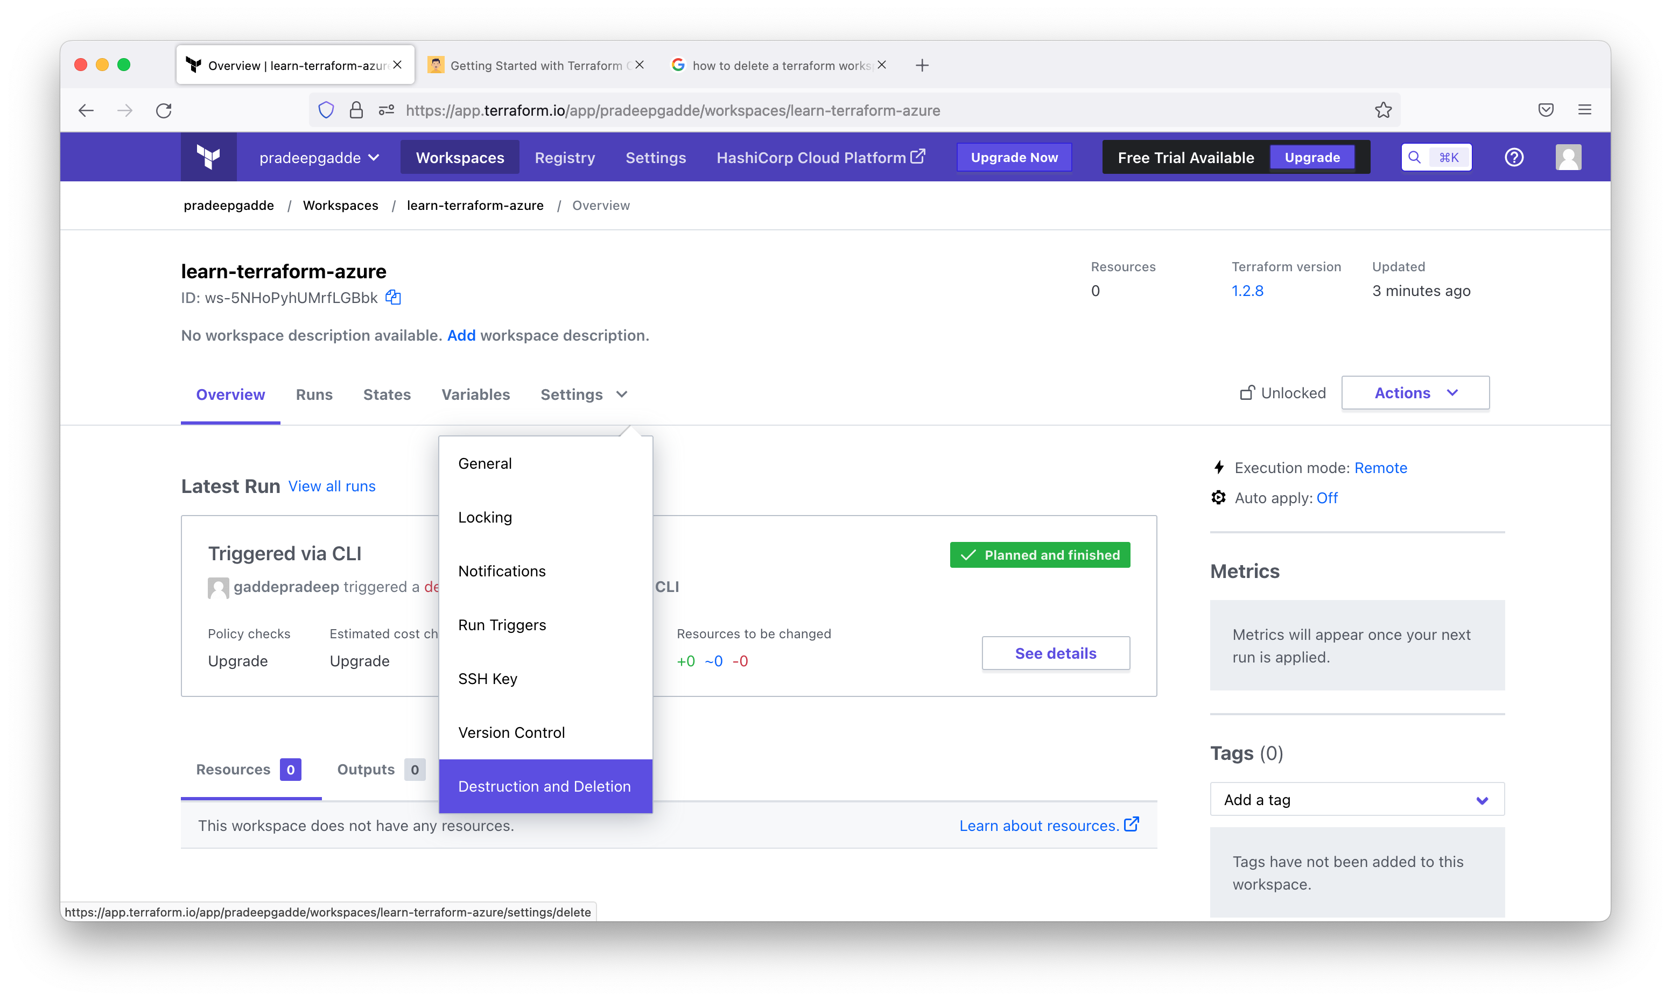Go forward to the next page

125,110
